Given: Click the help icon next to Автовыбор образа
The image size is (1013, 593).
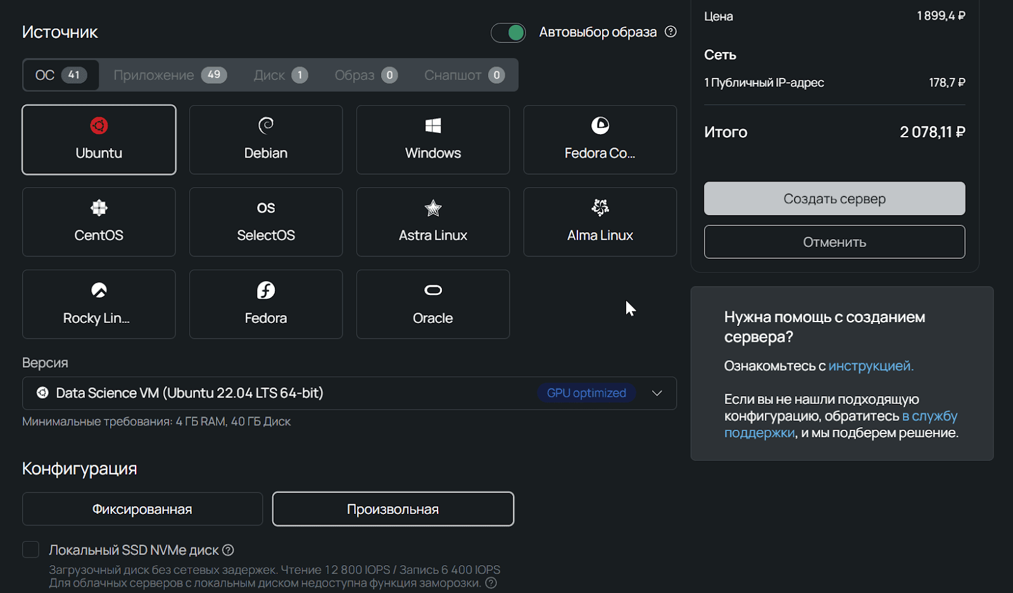Looking at the screenshot, I should 670,32.
